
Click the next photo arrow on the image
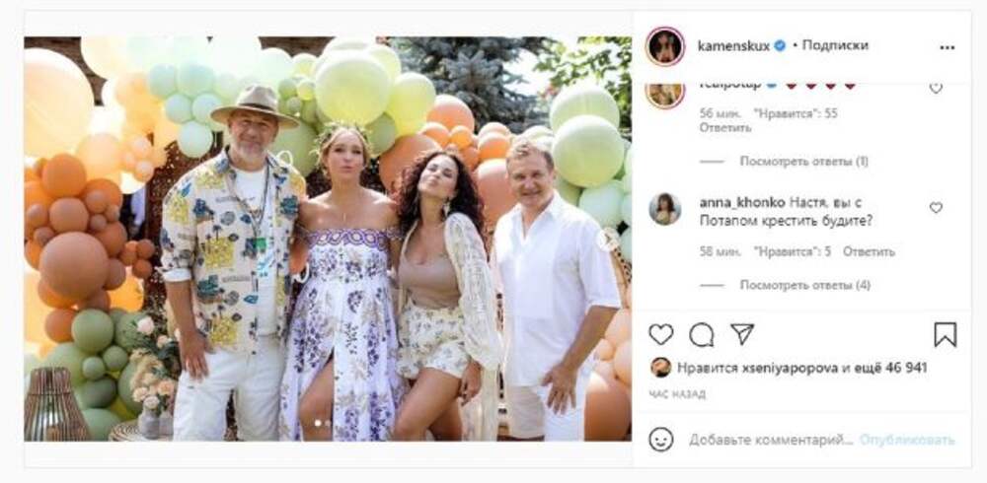click(x=609, y=238)
